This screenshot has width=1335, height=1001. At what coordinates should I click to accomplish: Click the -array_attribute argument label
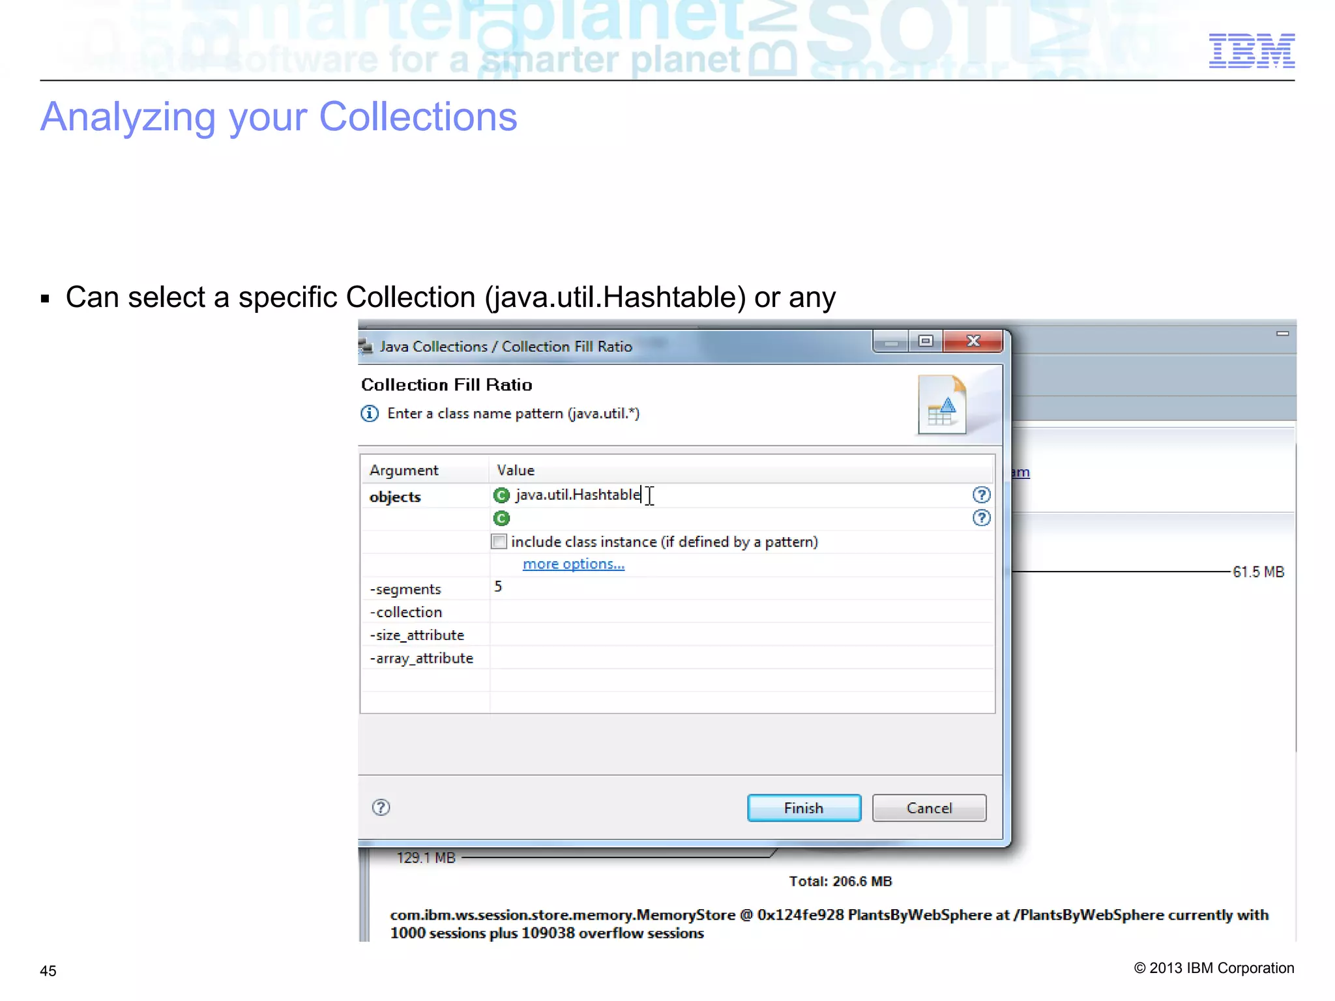(421, 658)
